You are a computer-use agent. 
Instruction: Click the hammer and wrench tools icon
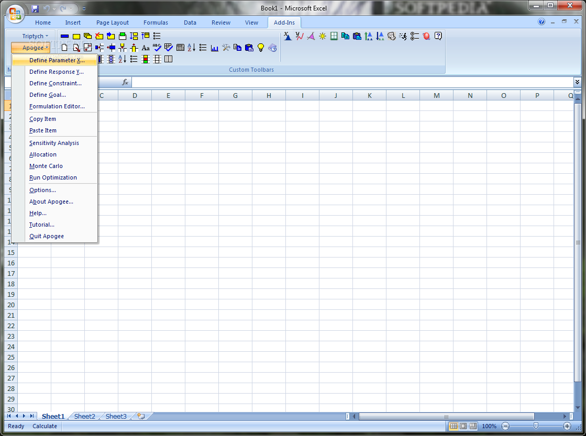(x=226, y=48)
